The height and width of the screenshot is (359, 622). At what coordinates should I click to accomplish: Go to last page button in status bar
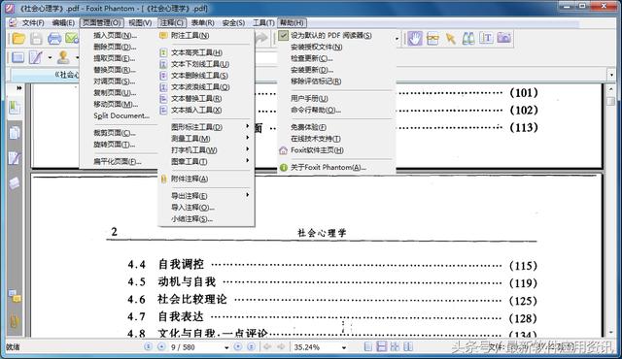pos(251,346)
